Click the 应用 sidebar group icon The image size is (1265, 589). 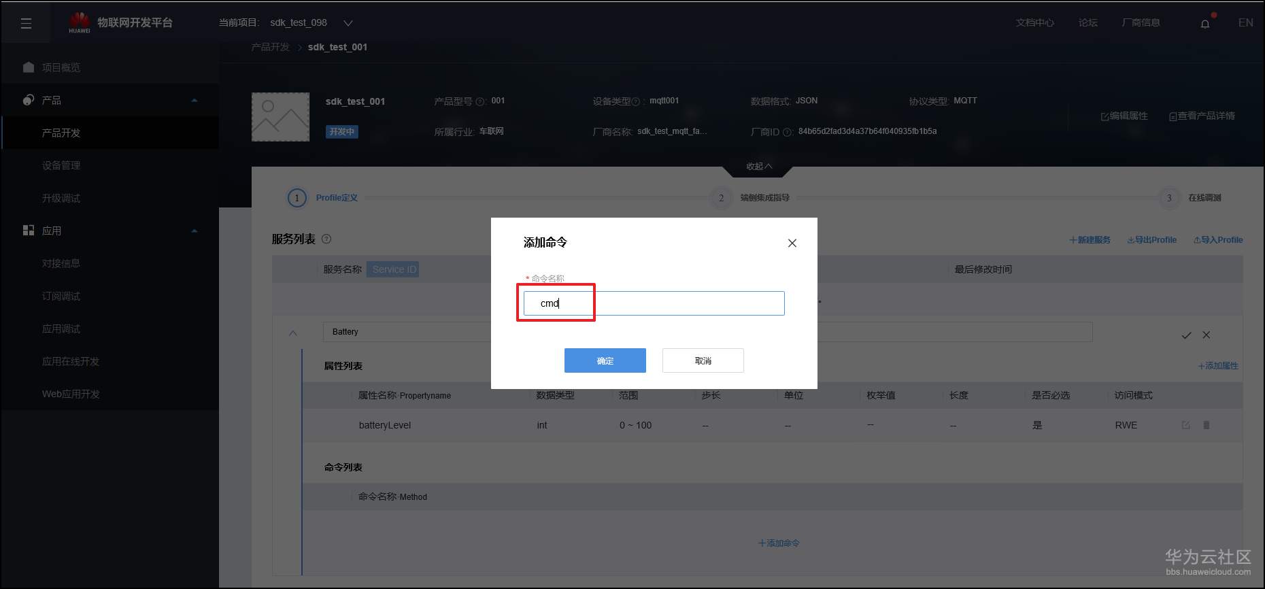[x=29, y=231]
